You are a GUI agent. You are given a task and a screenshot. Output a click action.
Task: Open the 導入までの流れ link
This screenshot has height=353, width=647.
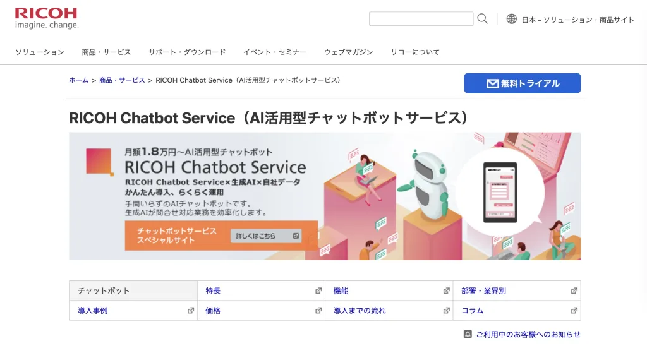pyautogui.click(x=360, y=311)
